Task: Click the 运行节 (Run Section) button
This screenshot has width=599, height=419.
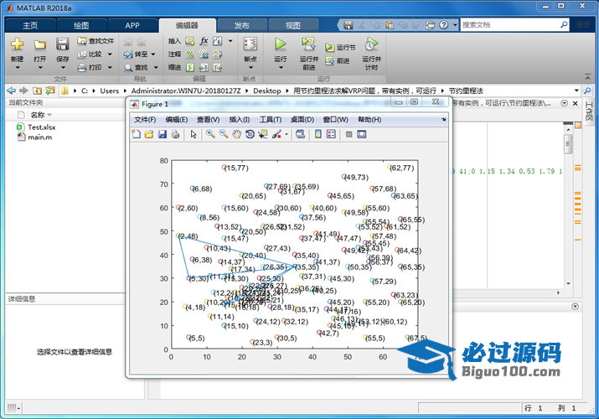Action: [340, 48]
